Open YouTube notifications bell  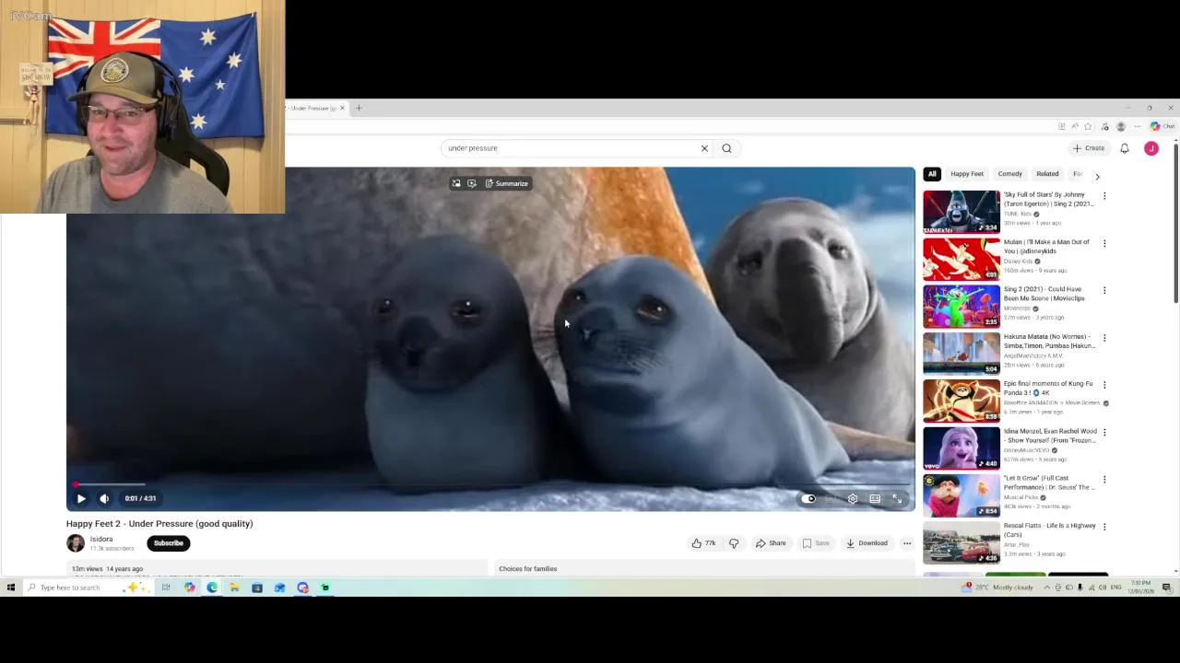[x=1125, y=148]
